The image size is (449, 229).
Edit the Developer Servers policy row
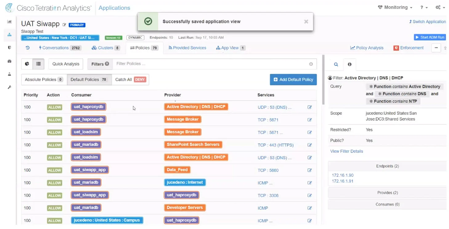pyautogui.click(x=310, y=208)
